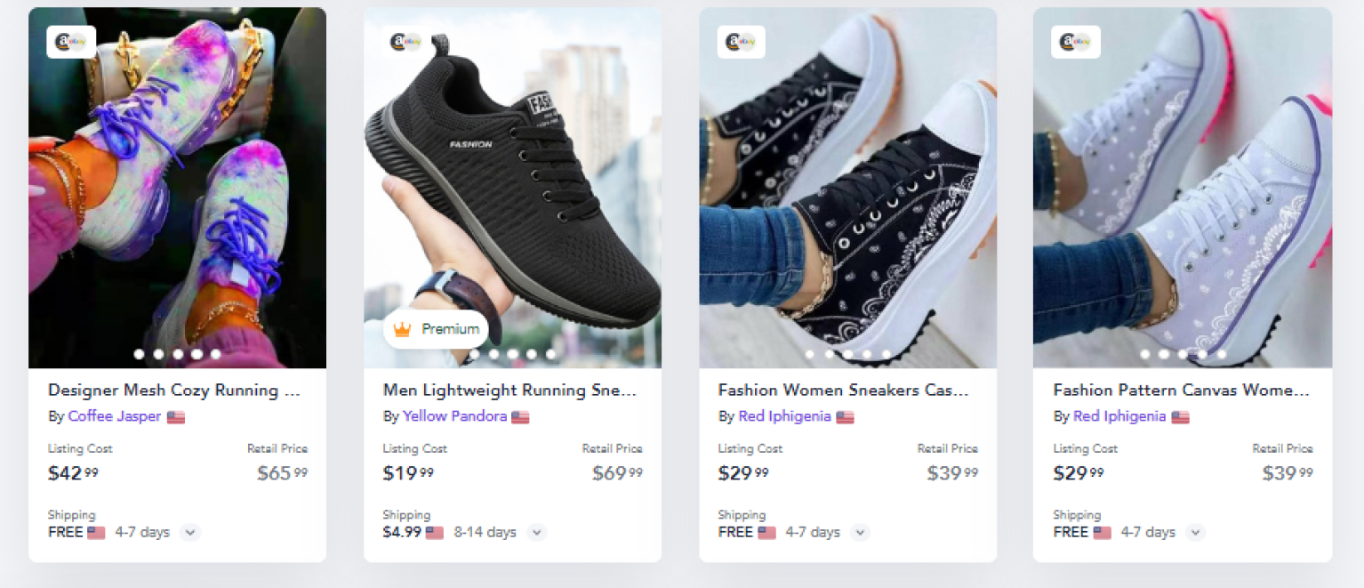Click flag icon next to $4.99 shipping
This screenshot has width=1364, height=588.
click(x=435, y=533)
